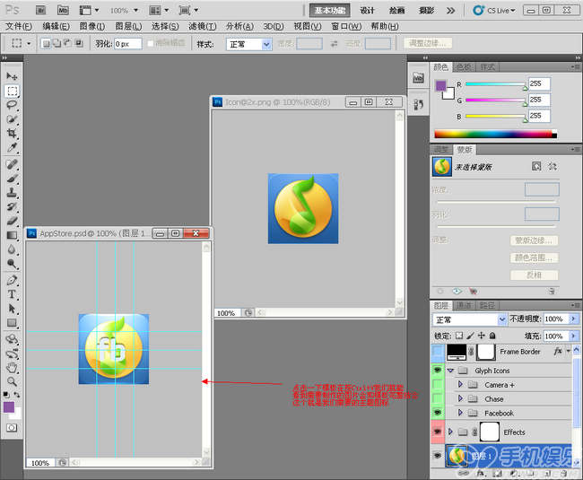Select the Eyedropper tool
The width and height of the screenshot is (583, 480).
point(12,147)
